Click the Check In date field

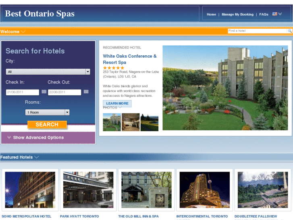click(x=23, y=92)
